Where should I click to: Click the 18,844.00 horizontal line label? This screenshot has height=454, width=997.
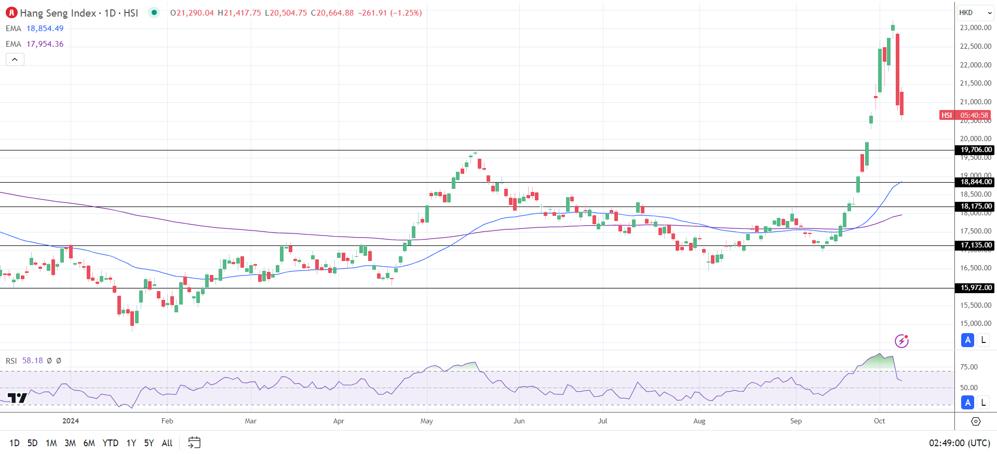(x=975, y=182)
